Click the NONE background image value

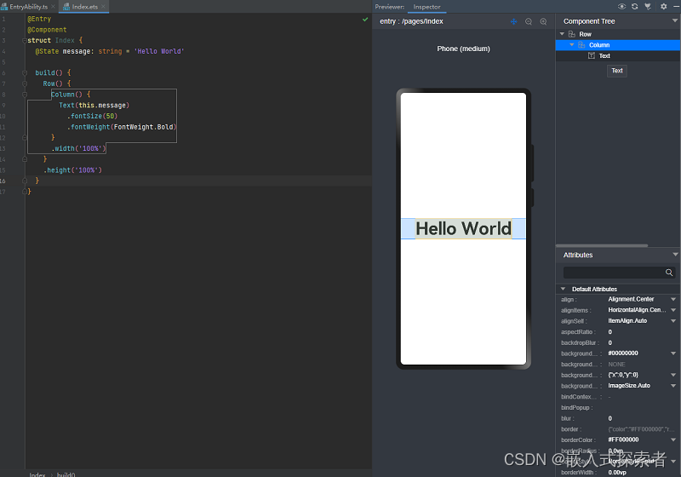616,365
